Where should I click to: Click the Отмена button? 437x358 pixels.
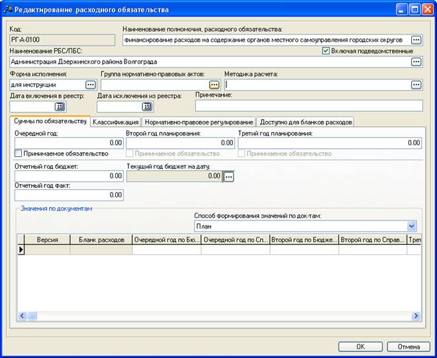click(x=409, y=347)
